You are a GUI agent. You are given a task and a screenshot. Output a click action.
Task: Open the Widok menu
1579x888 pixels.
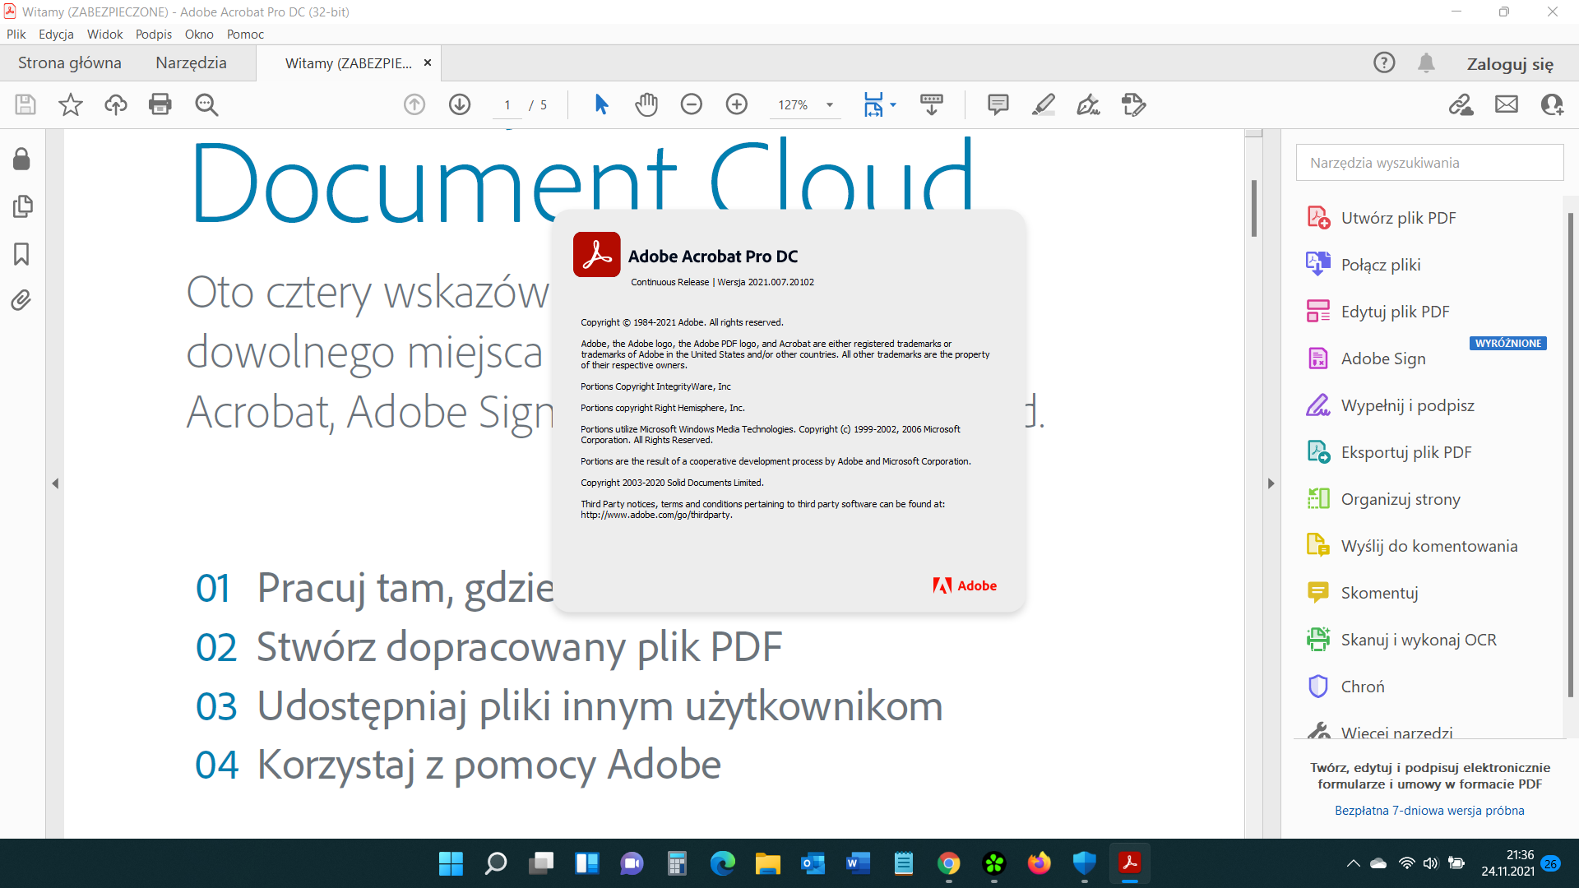[x=104, y=34]
